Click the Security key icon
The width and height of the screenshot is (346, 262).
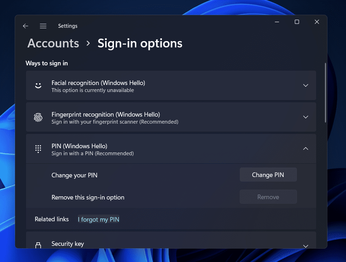click(38, 244)
